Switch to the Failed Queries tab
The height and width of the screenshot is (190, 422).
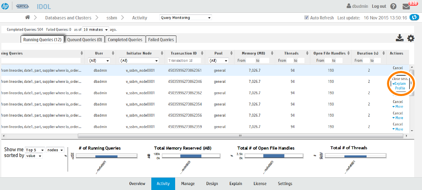pos(161,40)
